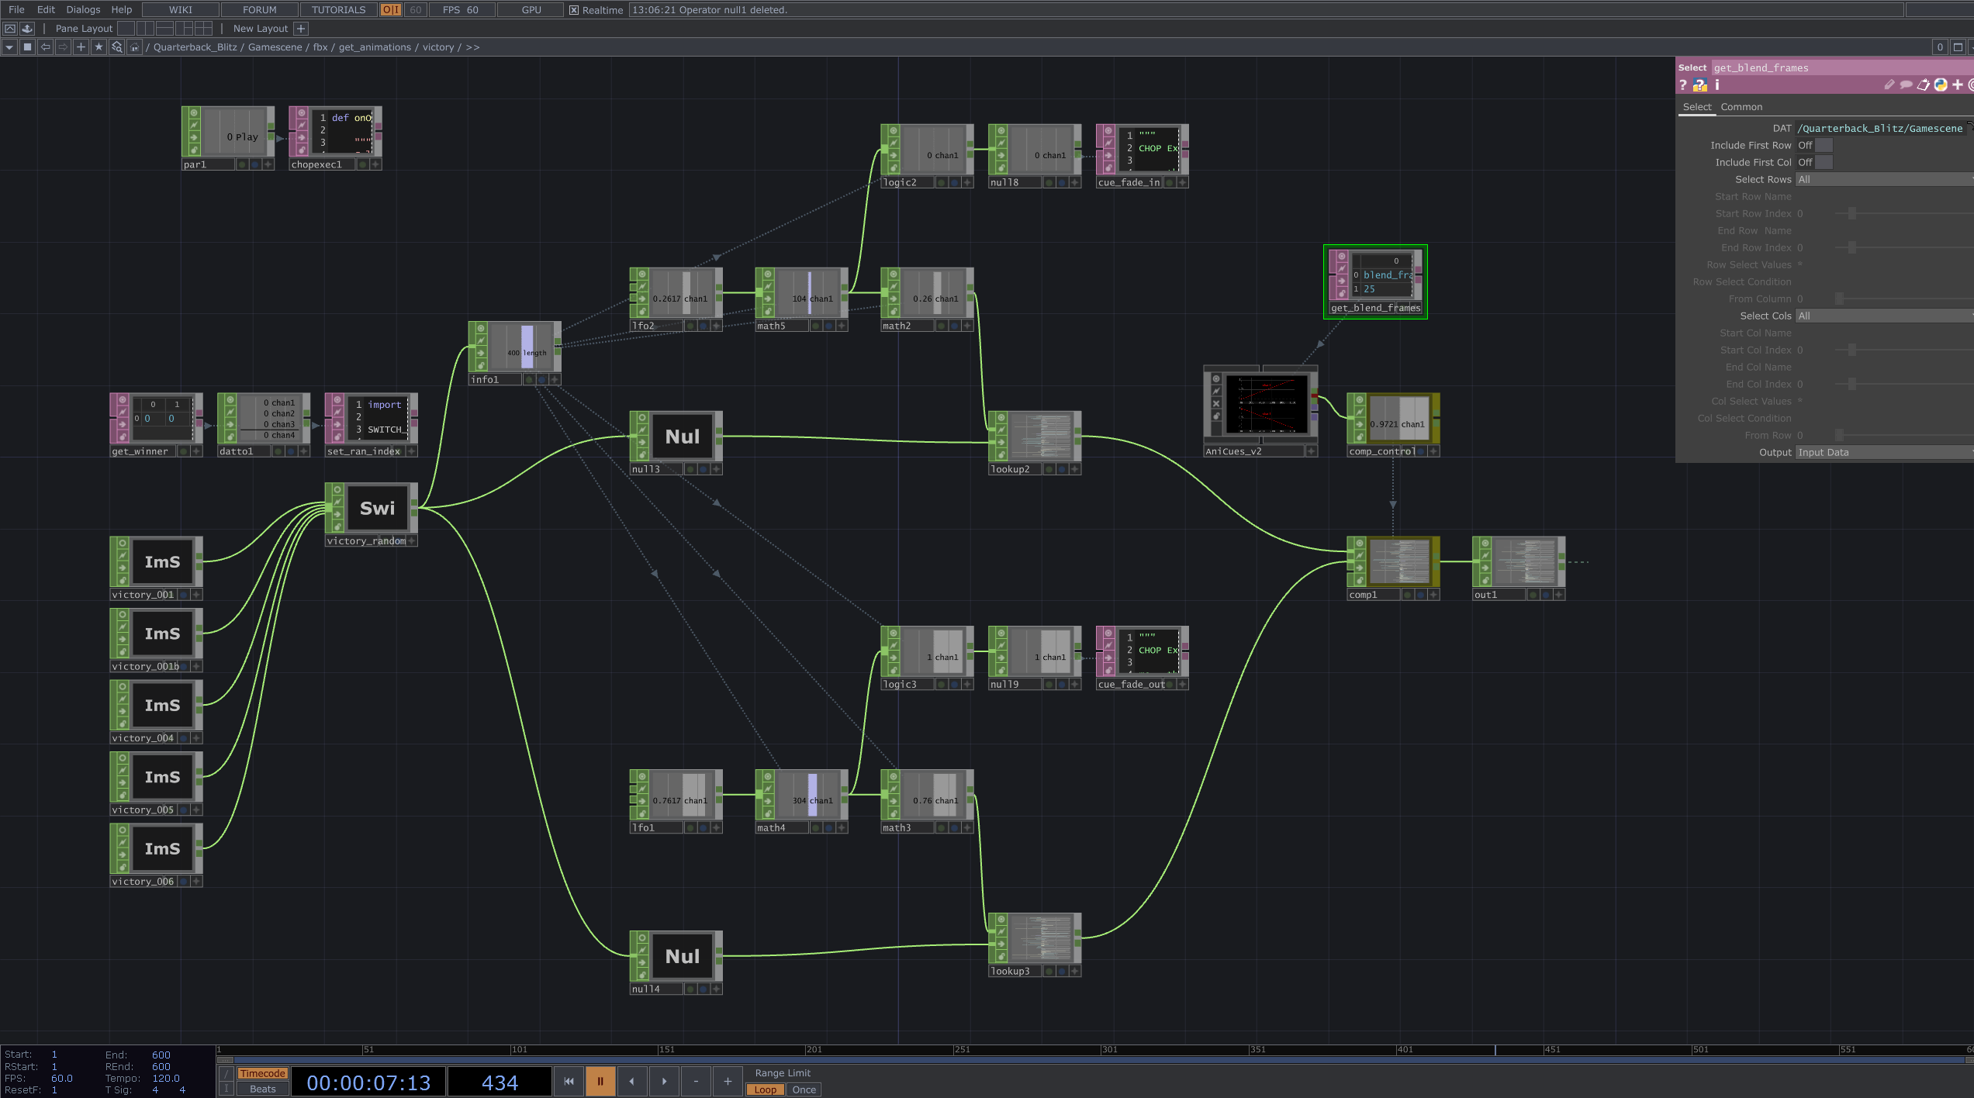
Task: Add a comment via the speech bubble icon
Action: (1907, 85)
